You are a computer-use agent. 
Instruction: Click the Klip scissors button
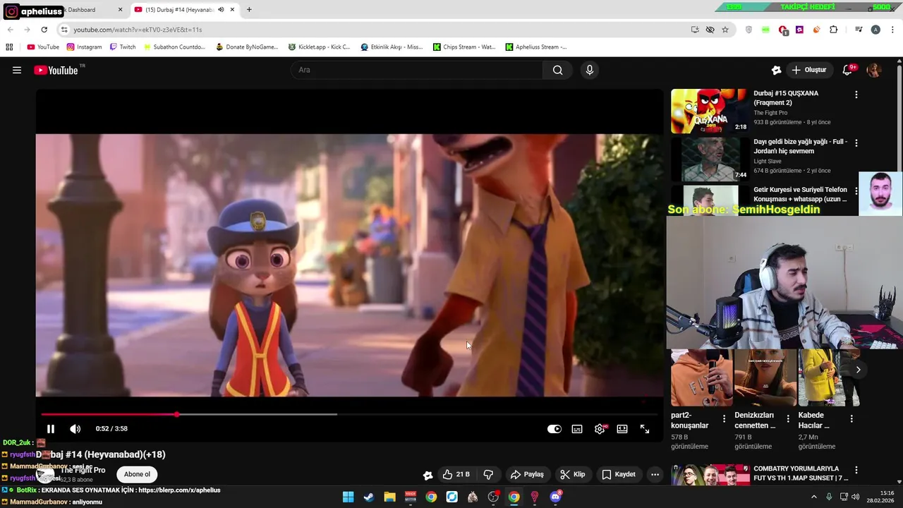(x=572, y=474)
